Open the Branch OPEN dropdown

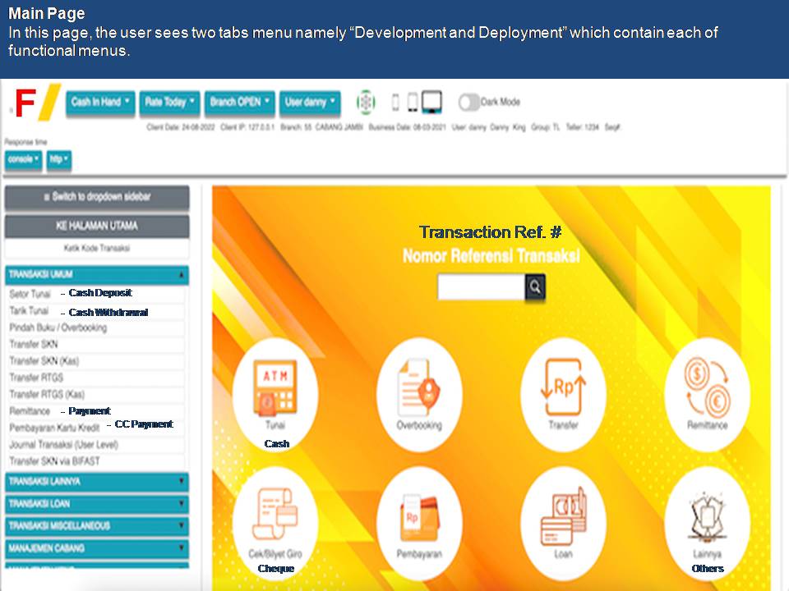point(239,103)
